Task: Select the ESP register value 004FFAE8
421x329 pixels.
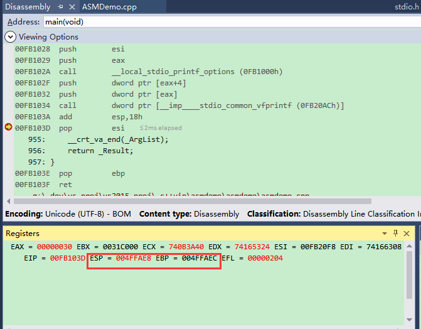Action: [133, 258]
